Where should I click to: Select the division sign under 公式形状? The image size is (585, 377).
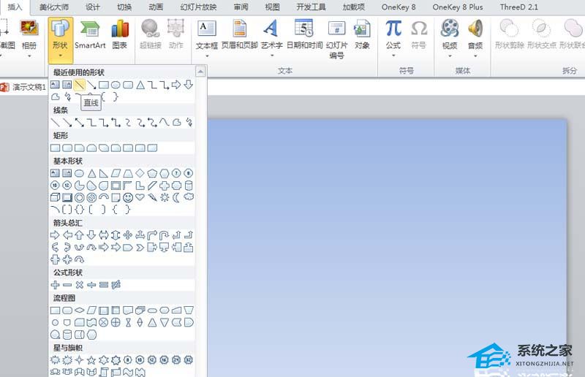91,285
